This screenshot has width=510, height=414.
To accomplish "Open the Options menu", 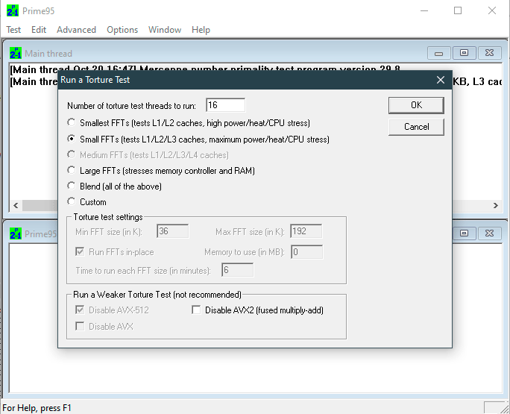I will (x=122, y=30).
